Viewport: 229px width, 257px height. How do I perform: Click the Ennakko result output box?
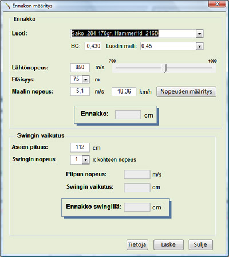click(x=128, y=115)
